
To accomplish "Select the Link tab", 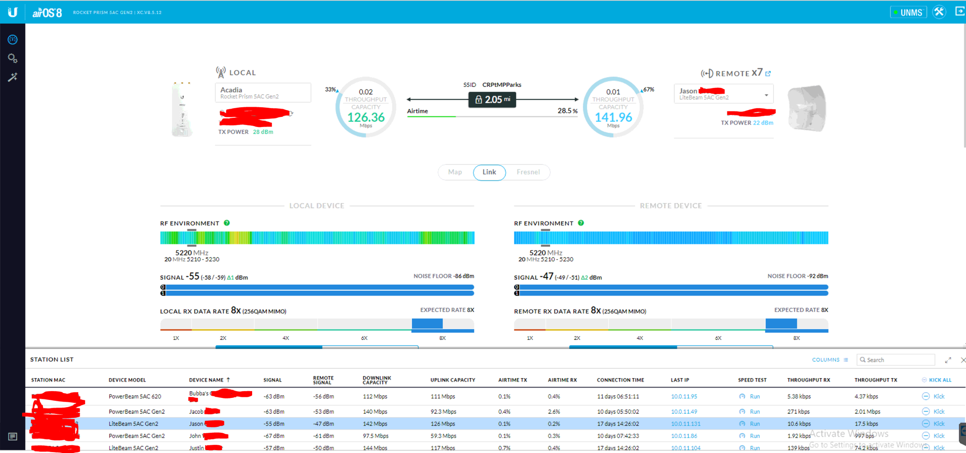I will tap(489, 172).
